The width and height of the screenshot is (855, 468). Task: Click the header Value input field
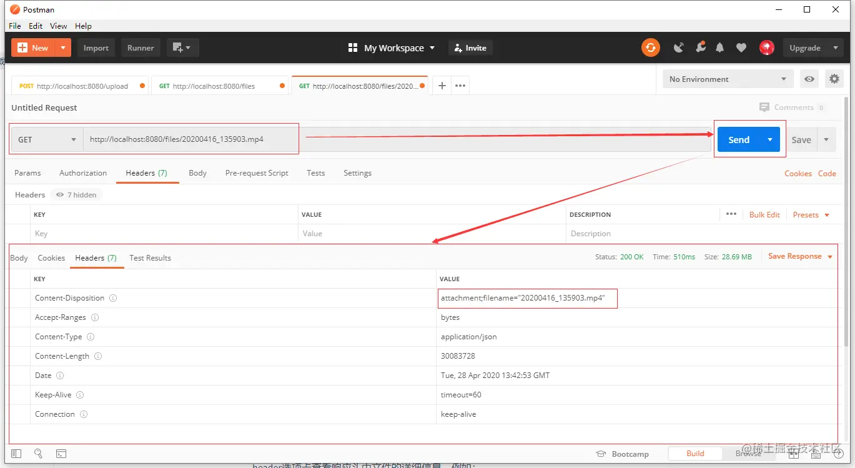(x=432, y=234)
